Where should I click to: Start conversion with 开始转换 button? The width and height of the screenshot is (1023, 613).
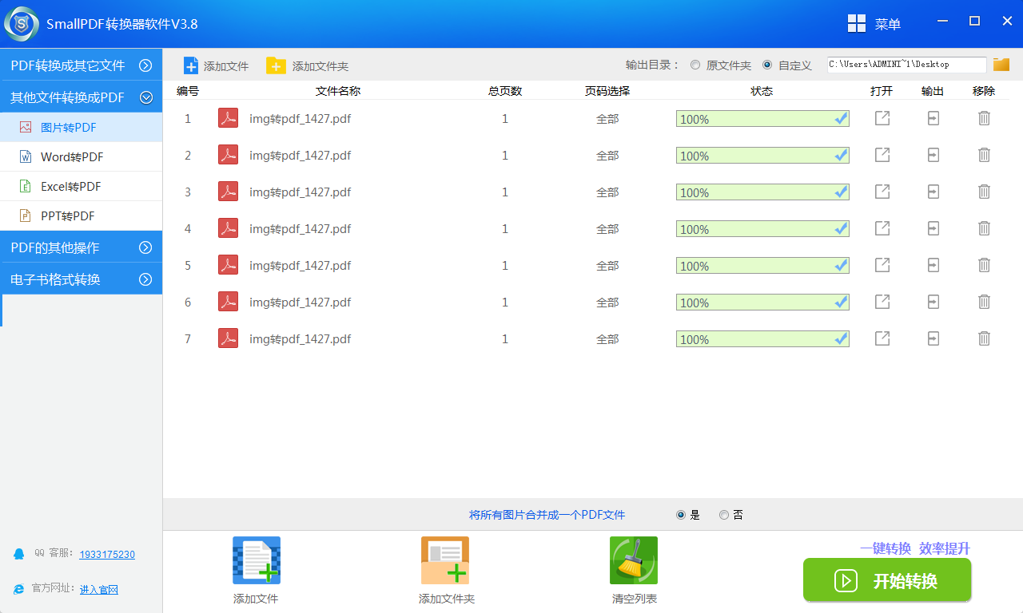887,580
